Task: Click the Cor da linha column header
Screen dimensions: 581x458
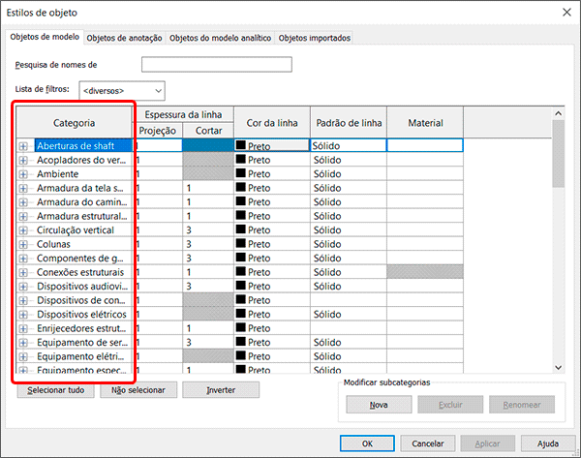Action: tap(272, 123)
